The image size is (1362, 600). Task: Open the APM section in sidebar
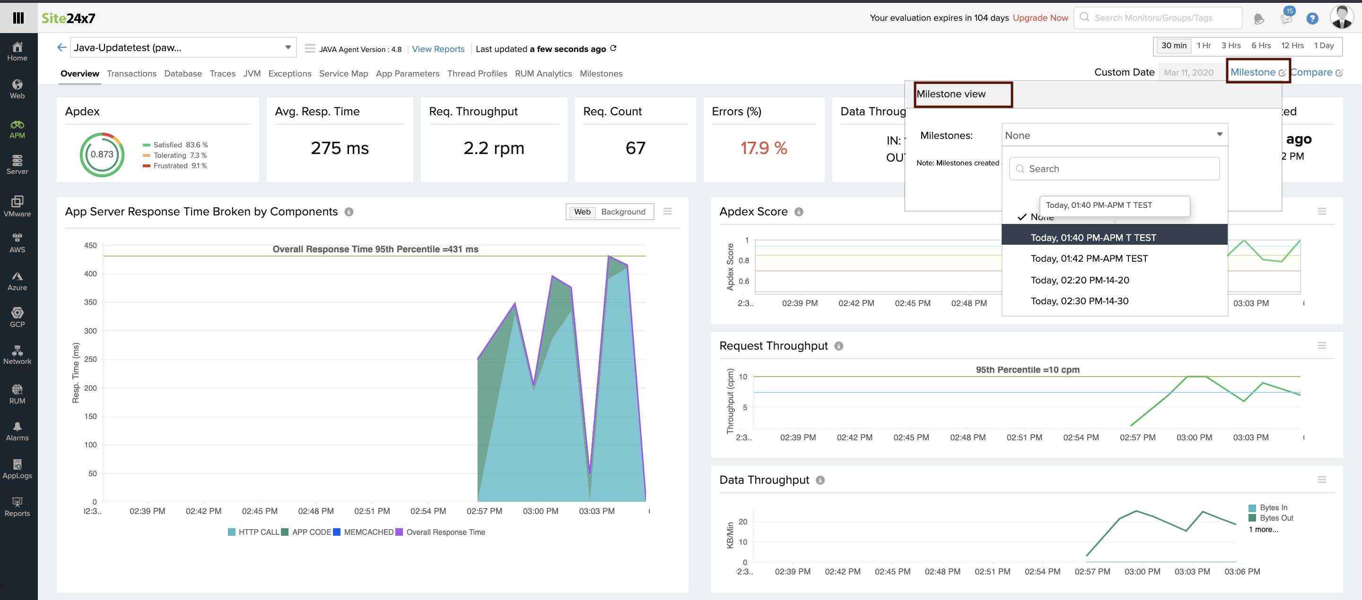click(x=17, y=129)
